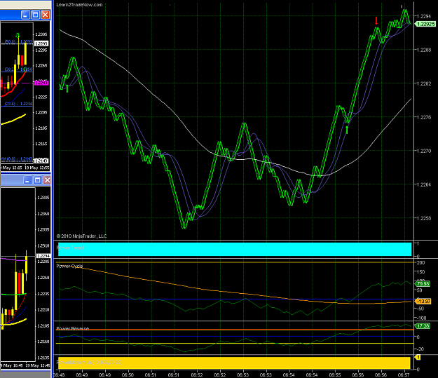Close the lower-left candlestick chart window
This screenshot has width=438, height=378.
pyautogui.click(x=47, y=180)
